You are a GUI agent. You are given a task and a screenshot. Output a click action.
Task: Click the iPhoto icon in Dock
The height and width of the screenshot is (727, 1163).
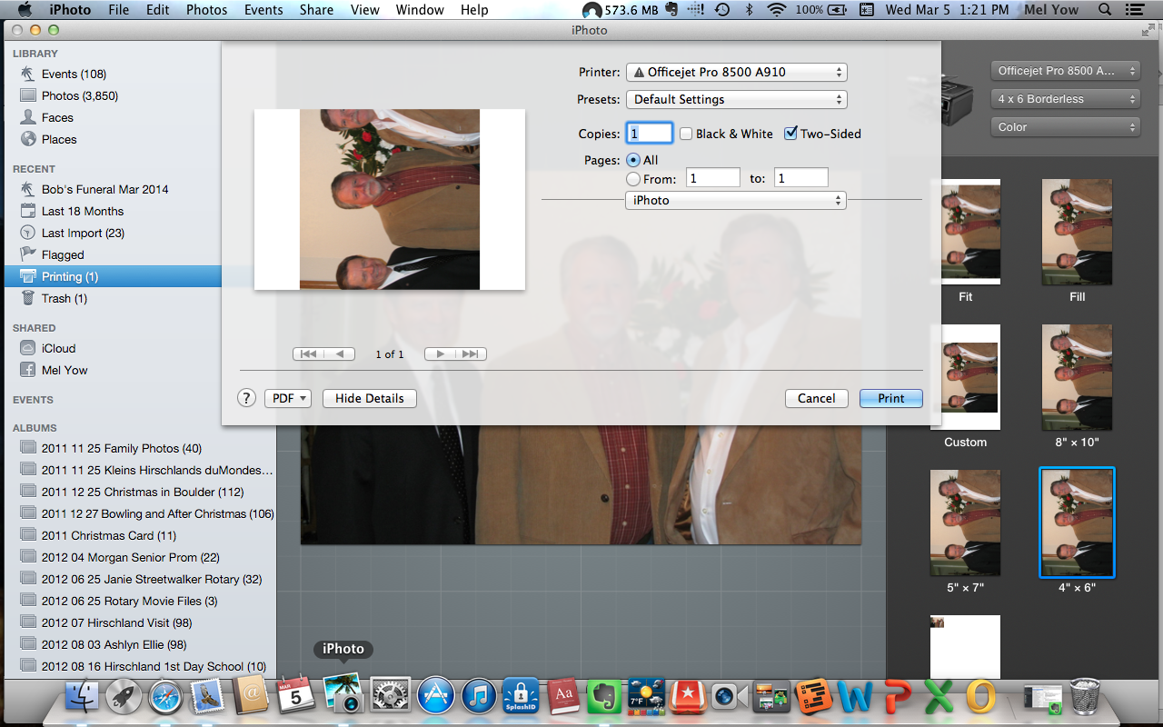tap(344, 696)
